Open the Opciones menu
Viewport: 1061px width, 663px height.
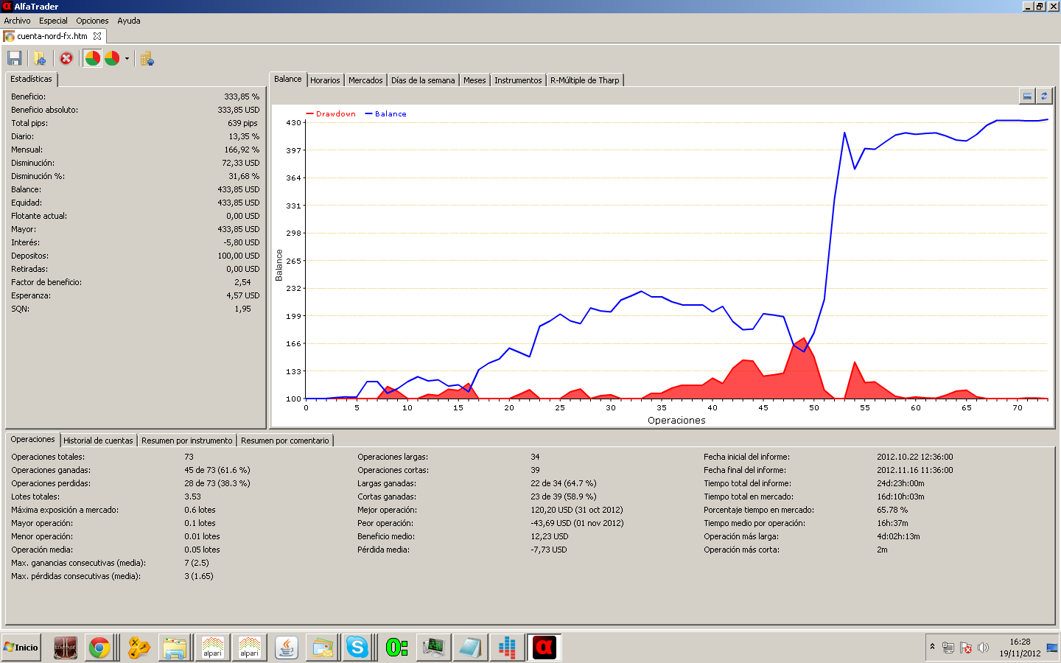coord(92,21)
